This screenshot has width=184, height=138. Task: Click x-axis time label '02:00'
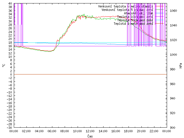26,131
